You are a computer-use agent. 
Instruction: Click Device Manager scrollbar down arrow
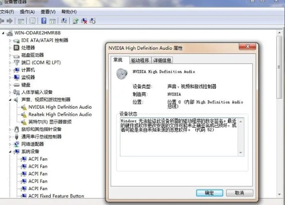(279, 195)
